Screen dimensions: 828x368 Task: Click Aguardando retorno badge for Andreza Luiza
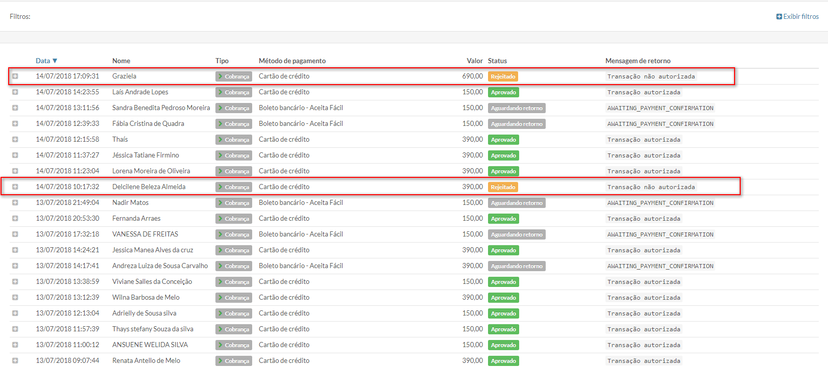click(517, 266)
